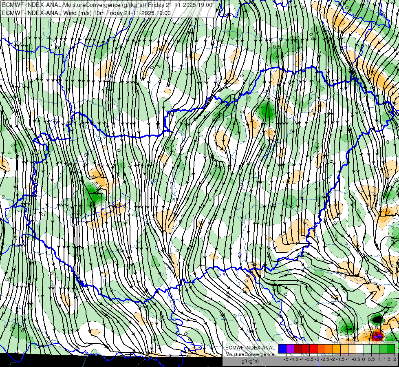Click the -3 legend tick label
399x367 pixels.
[317, 359]
